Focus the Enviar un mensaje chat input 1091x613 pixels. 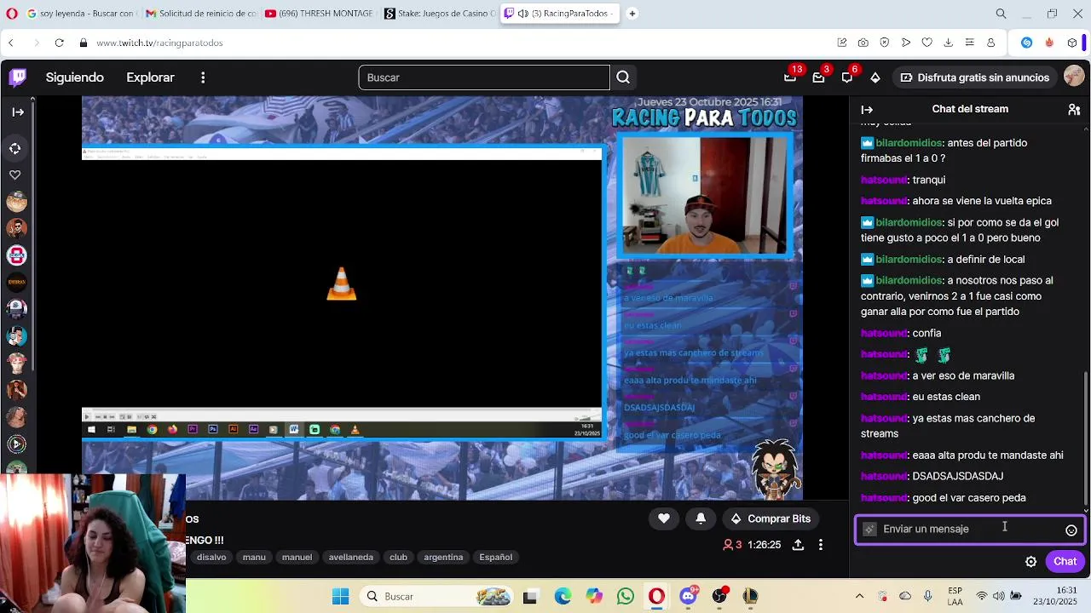coord(970,529)
